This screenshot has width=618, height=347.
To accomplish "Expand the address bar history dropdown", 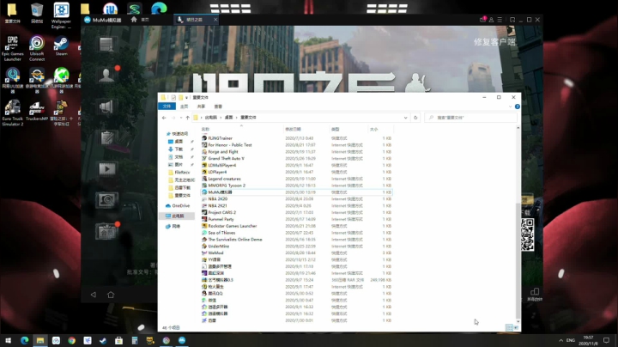I will (405, 118).
